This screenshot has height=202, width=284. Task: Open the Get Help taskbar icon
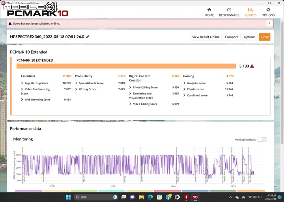point(168,197)
